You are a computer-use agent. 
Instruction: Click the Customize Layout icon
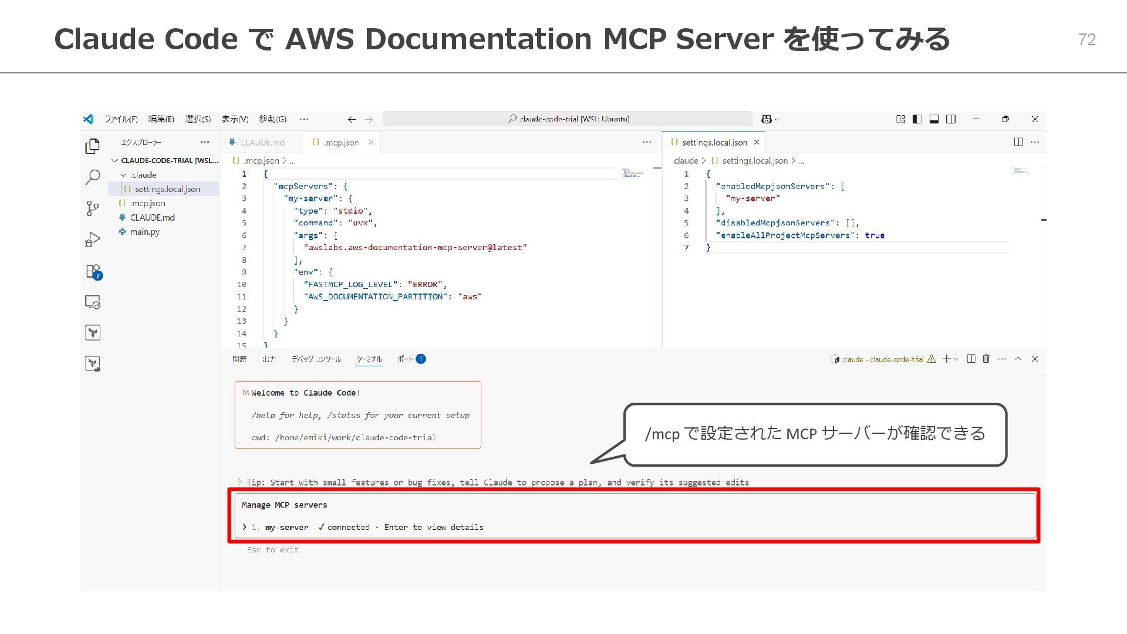900,119
